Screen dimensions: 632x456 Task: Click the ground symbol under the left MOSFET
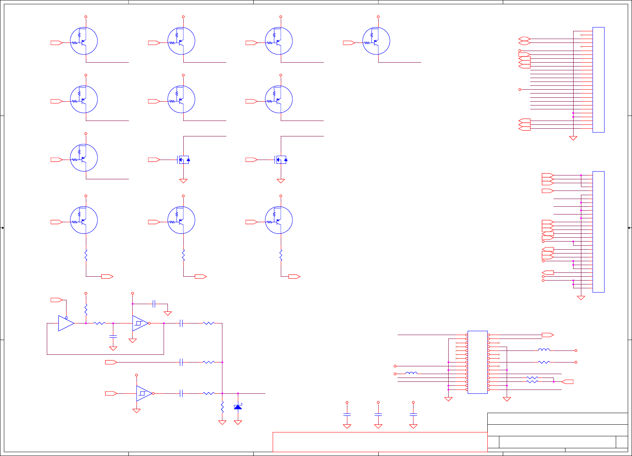click(x=183, y=181)
